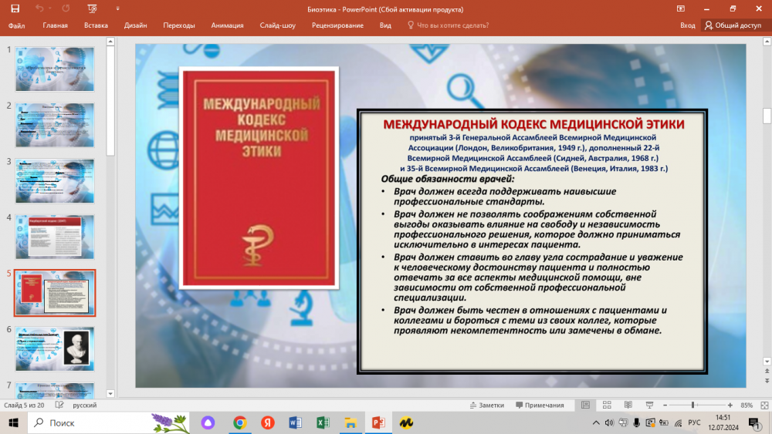The image size is (772, 434).
Task: Click PowerPoint taskbar icon
Action: tap(378, 422)
